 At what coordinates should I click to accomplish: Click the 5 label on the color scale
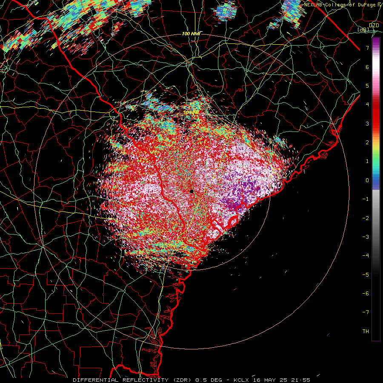(367, 86)
